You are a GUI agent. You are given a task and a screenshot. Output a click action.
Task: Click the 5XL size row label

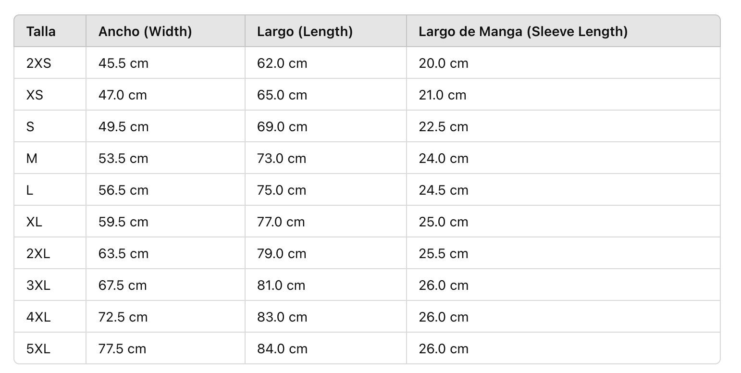tap(38, 349)
